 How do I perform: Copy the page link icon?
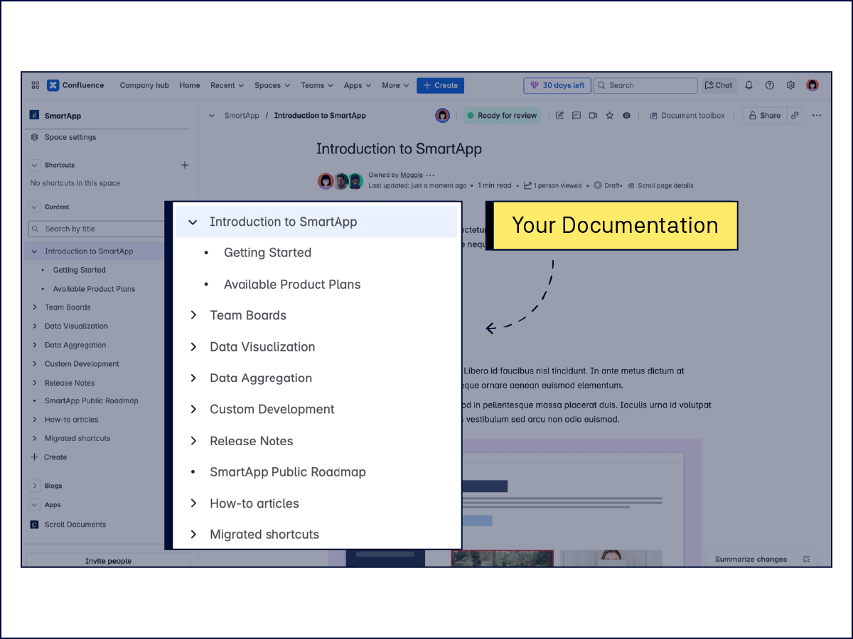coord(795,116)
